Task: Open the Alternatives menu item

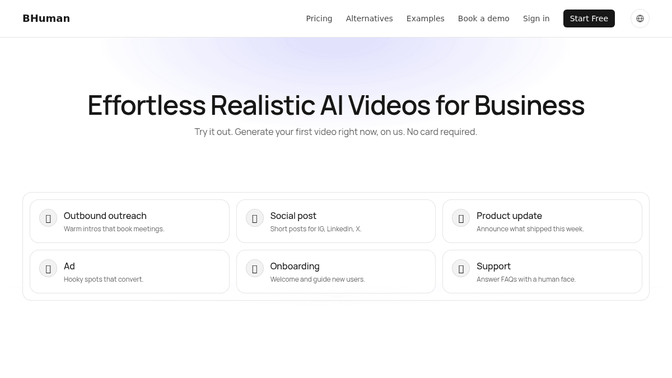Action: (x=370, y=18)
